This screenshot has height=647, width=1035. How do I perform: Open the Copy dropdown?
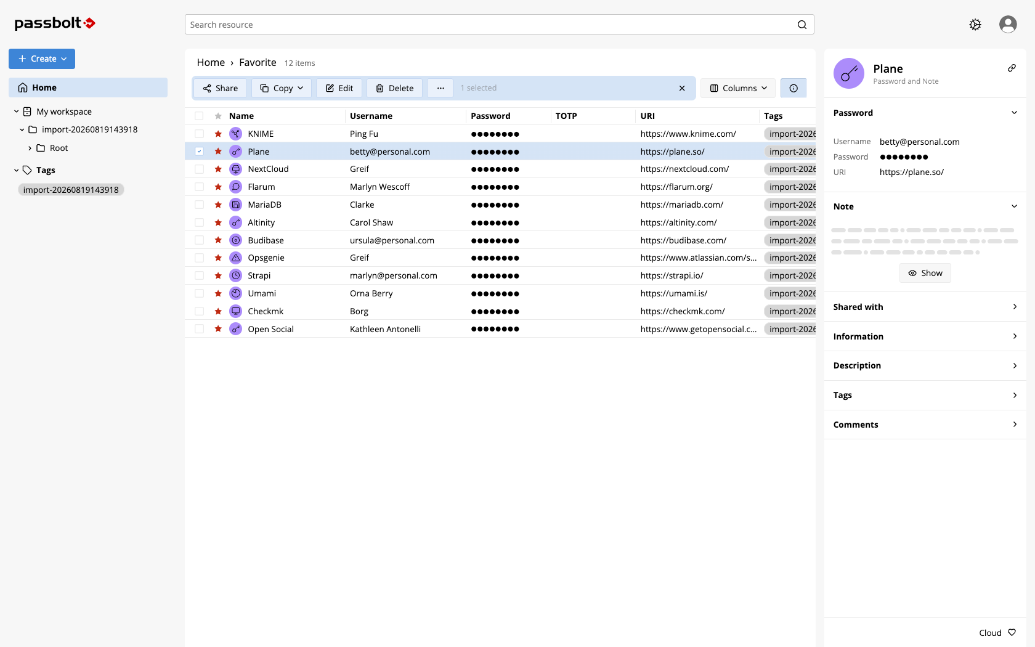click(282, 88)
